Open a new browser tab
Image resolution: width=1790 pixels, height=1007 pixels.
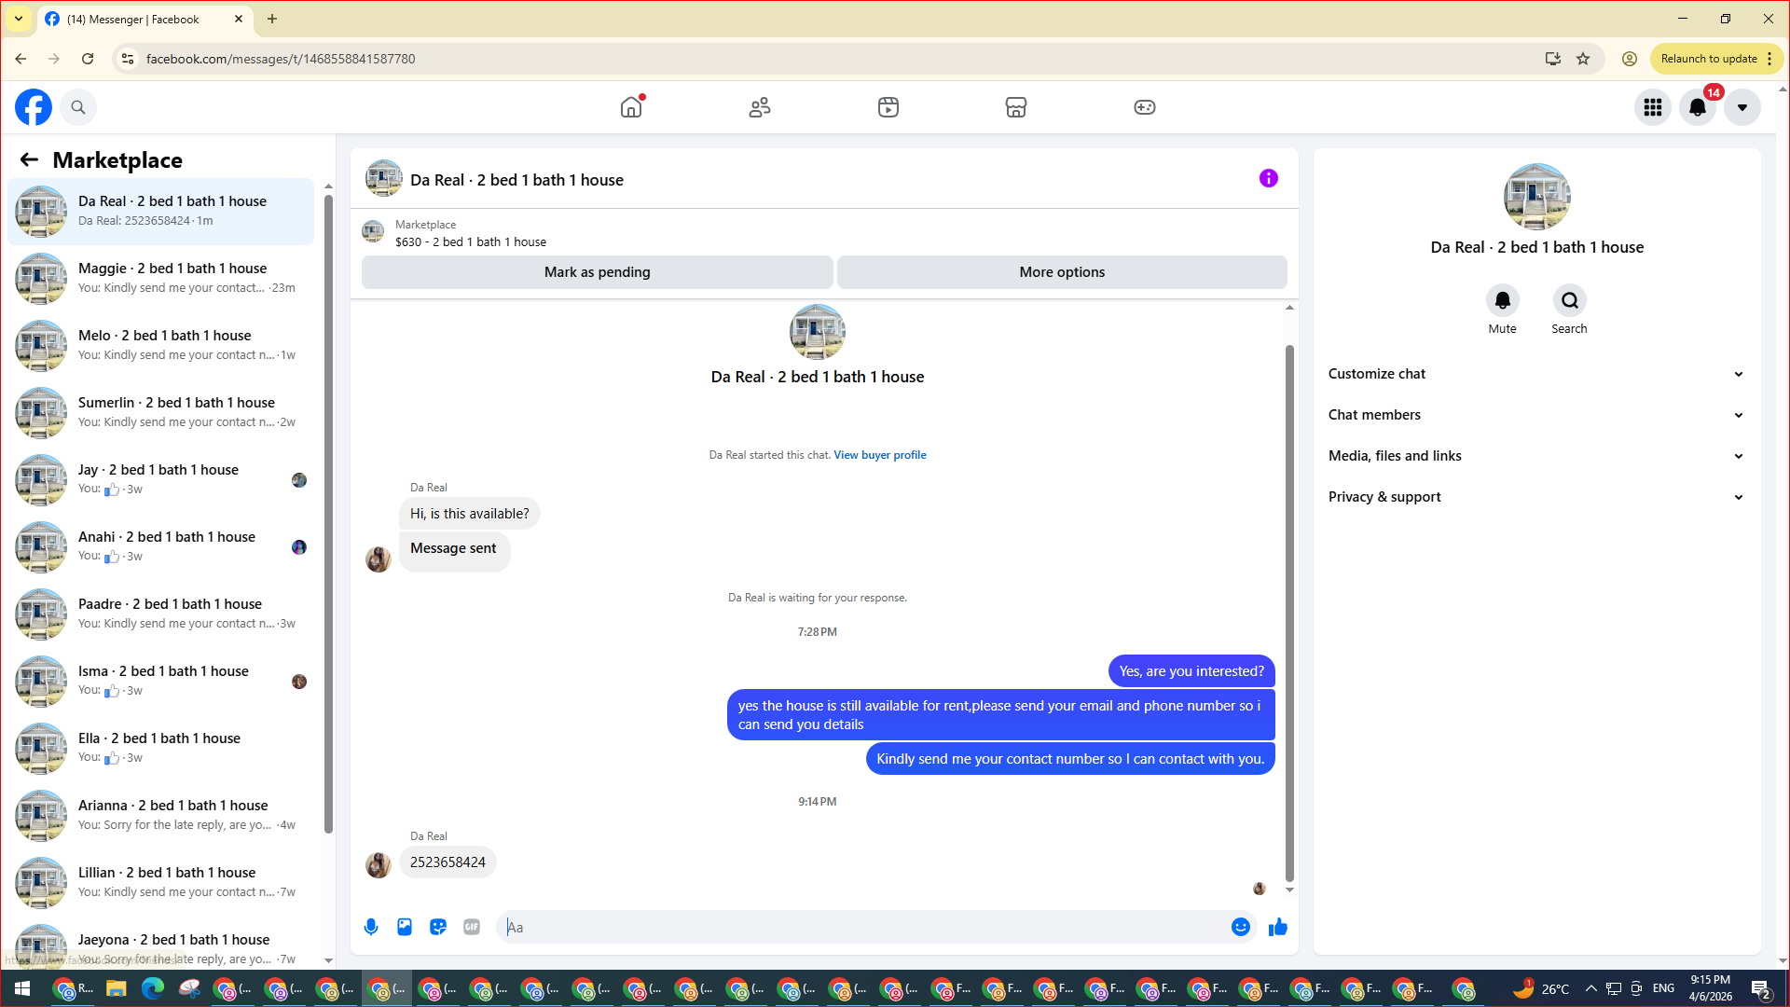click(272, 19)
